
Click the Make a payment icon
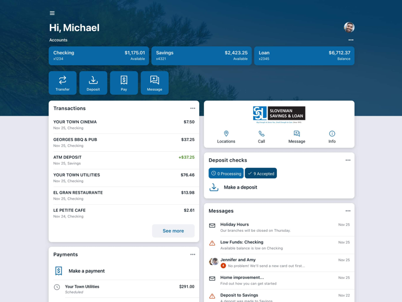[x=59, y=271]
